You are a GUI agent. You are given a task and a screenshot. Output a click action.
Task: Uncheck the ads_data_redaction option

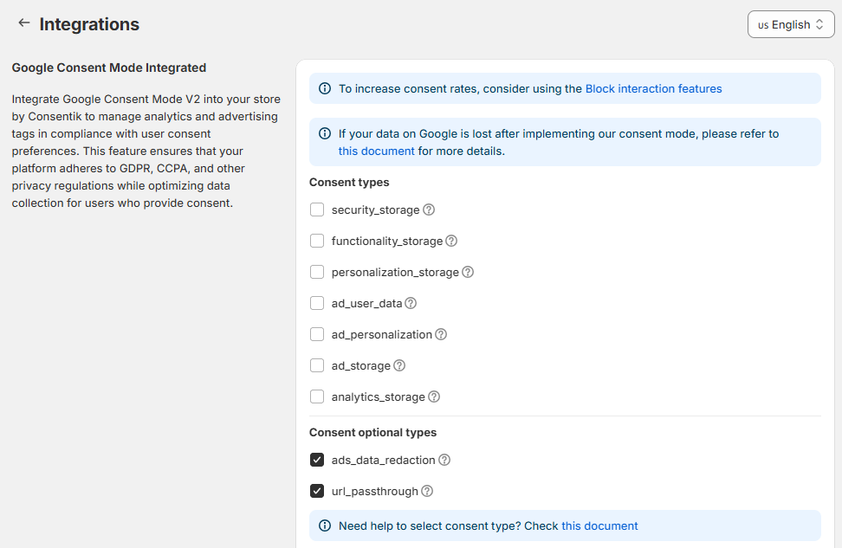(317, 460)
